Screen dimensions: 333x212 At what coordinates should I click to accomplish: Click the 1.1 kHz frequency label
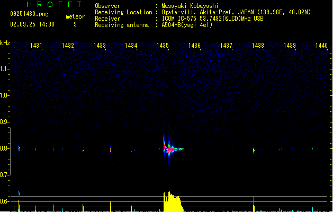point(4,69)
